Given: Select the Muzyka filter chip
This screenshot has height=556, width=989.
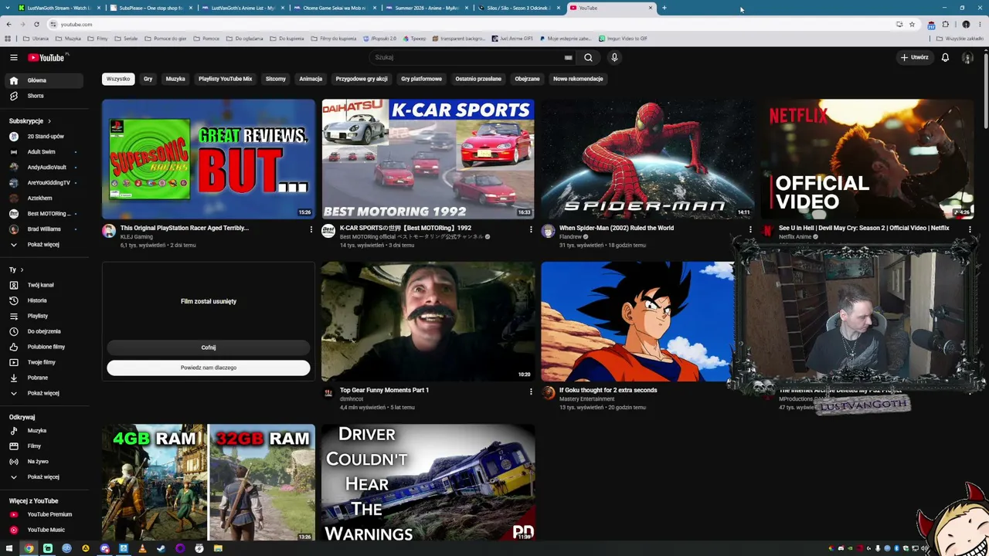Looking at the screenshot, I should tap(175, 79).
